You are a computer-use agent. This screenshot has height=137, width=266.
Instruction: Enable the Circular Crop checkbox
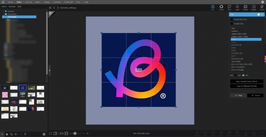coord(232,24)
